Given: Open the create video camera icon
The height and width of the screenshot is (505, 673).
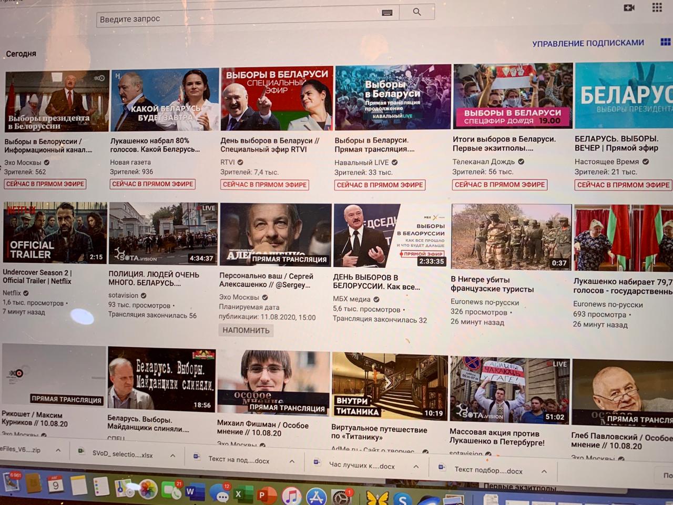Looking at the screenshot, I should (629, 7).
